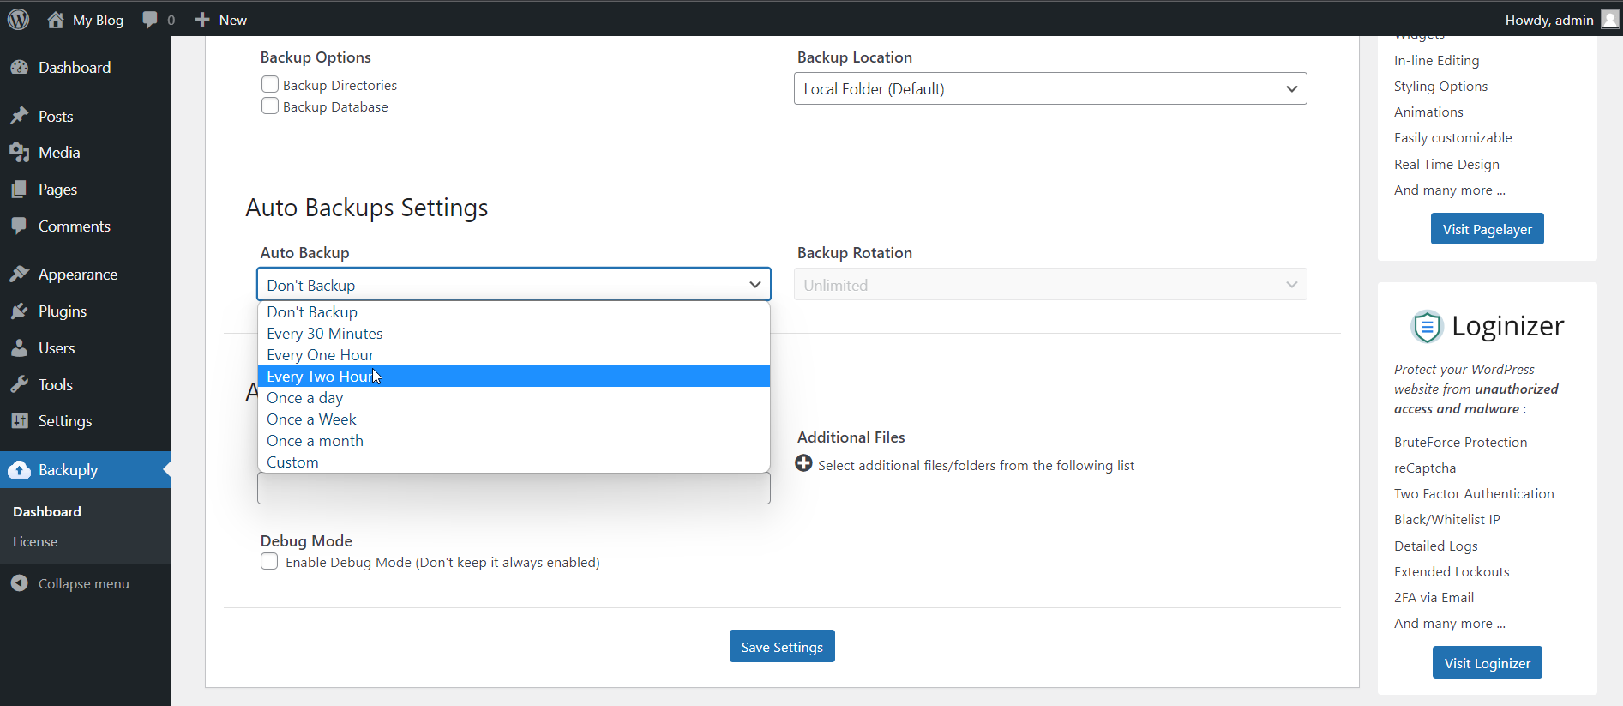The image size is (1623, 706).
Task: Close the Auto Backup dropdown box
Action: pyautogui.click(x=514, y=284)
